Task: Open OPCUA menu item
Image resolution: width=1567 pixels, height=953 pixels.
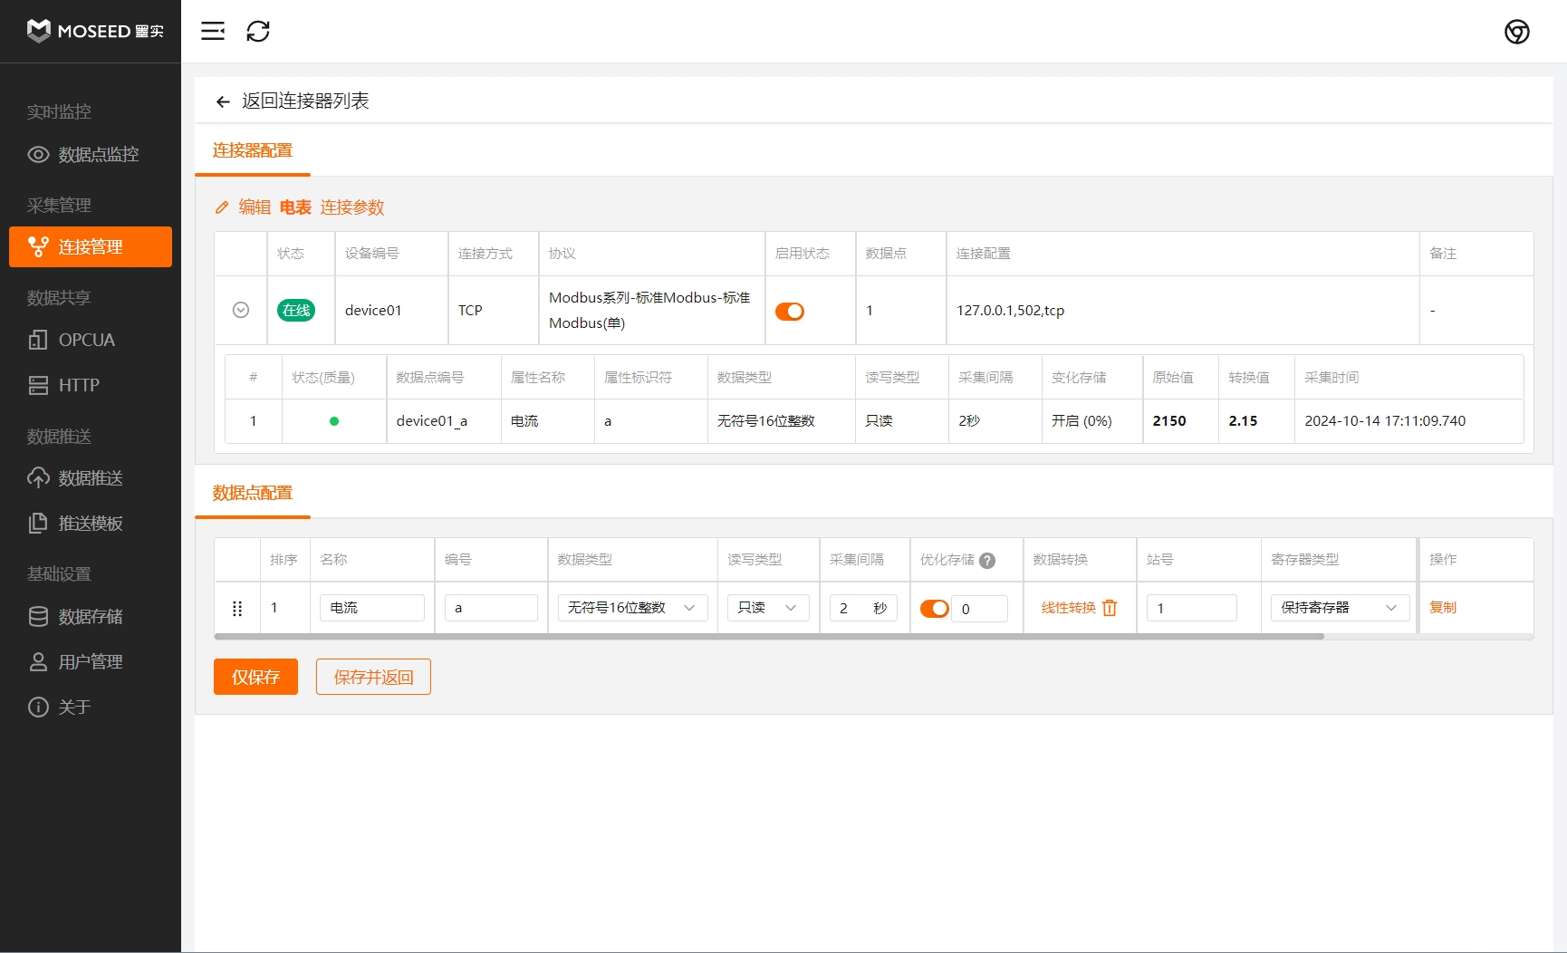Action: pos(91,340)
